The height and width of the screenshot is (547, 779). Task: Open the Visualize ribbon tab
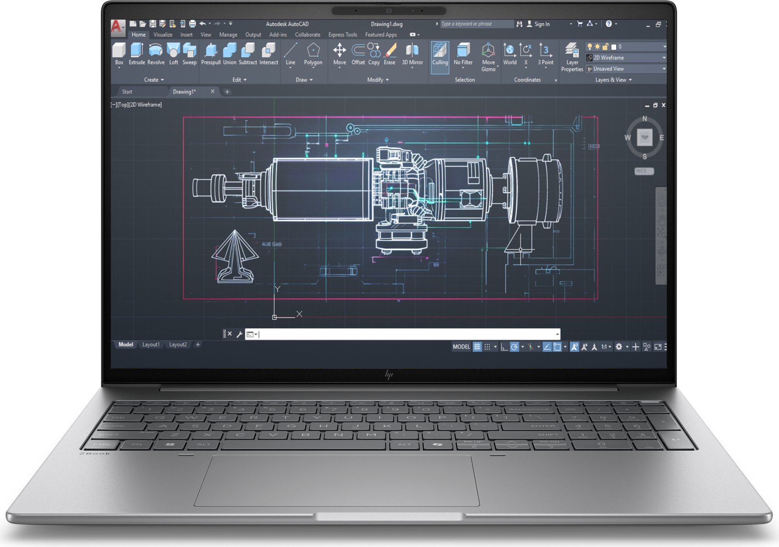pos(163,35)
